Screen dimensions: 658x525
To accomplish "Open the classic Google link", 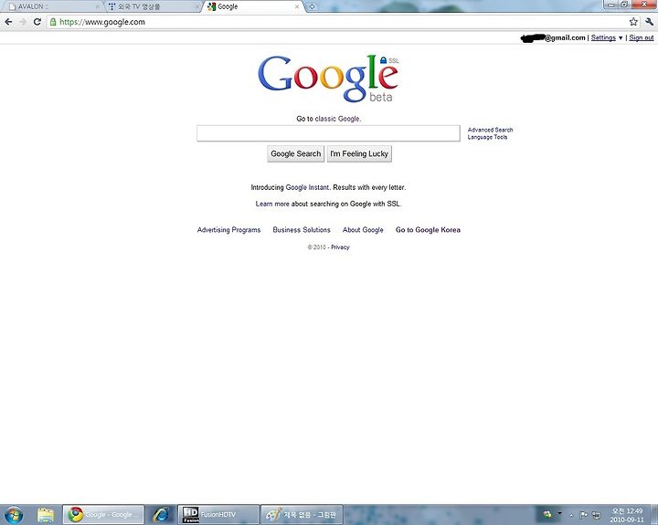I will [x=337, y=119].
